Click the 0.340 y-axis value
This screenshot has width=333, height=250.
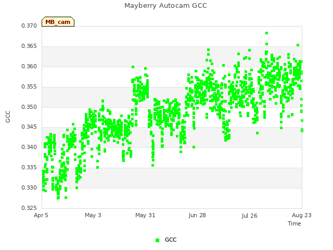[x=29, y=147]
